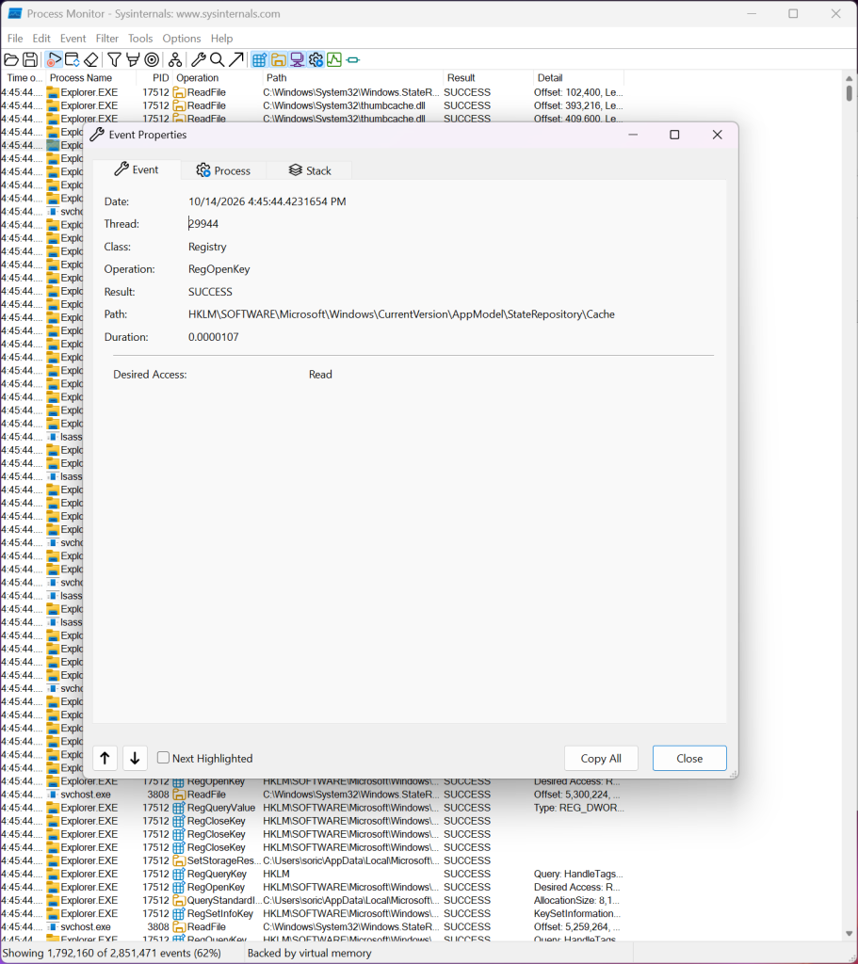The height and width of the screenshot is (964, 858).
Task: Click the scrollbar down arrow in main window
Action: click(x=849, y=933)
